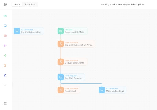Click the plus icon in the sidebar
157x110 pixels.
[x=5, y=85]
